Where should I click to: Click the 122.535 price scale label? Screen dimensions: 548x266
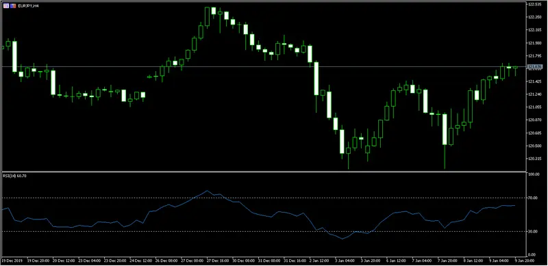536,5
